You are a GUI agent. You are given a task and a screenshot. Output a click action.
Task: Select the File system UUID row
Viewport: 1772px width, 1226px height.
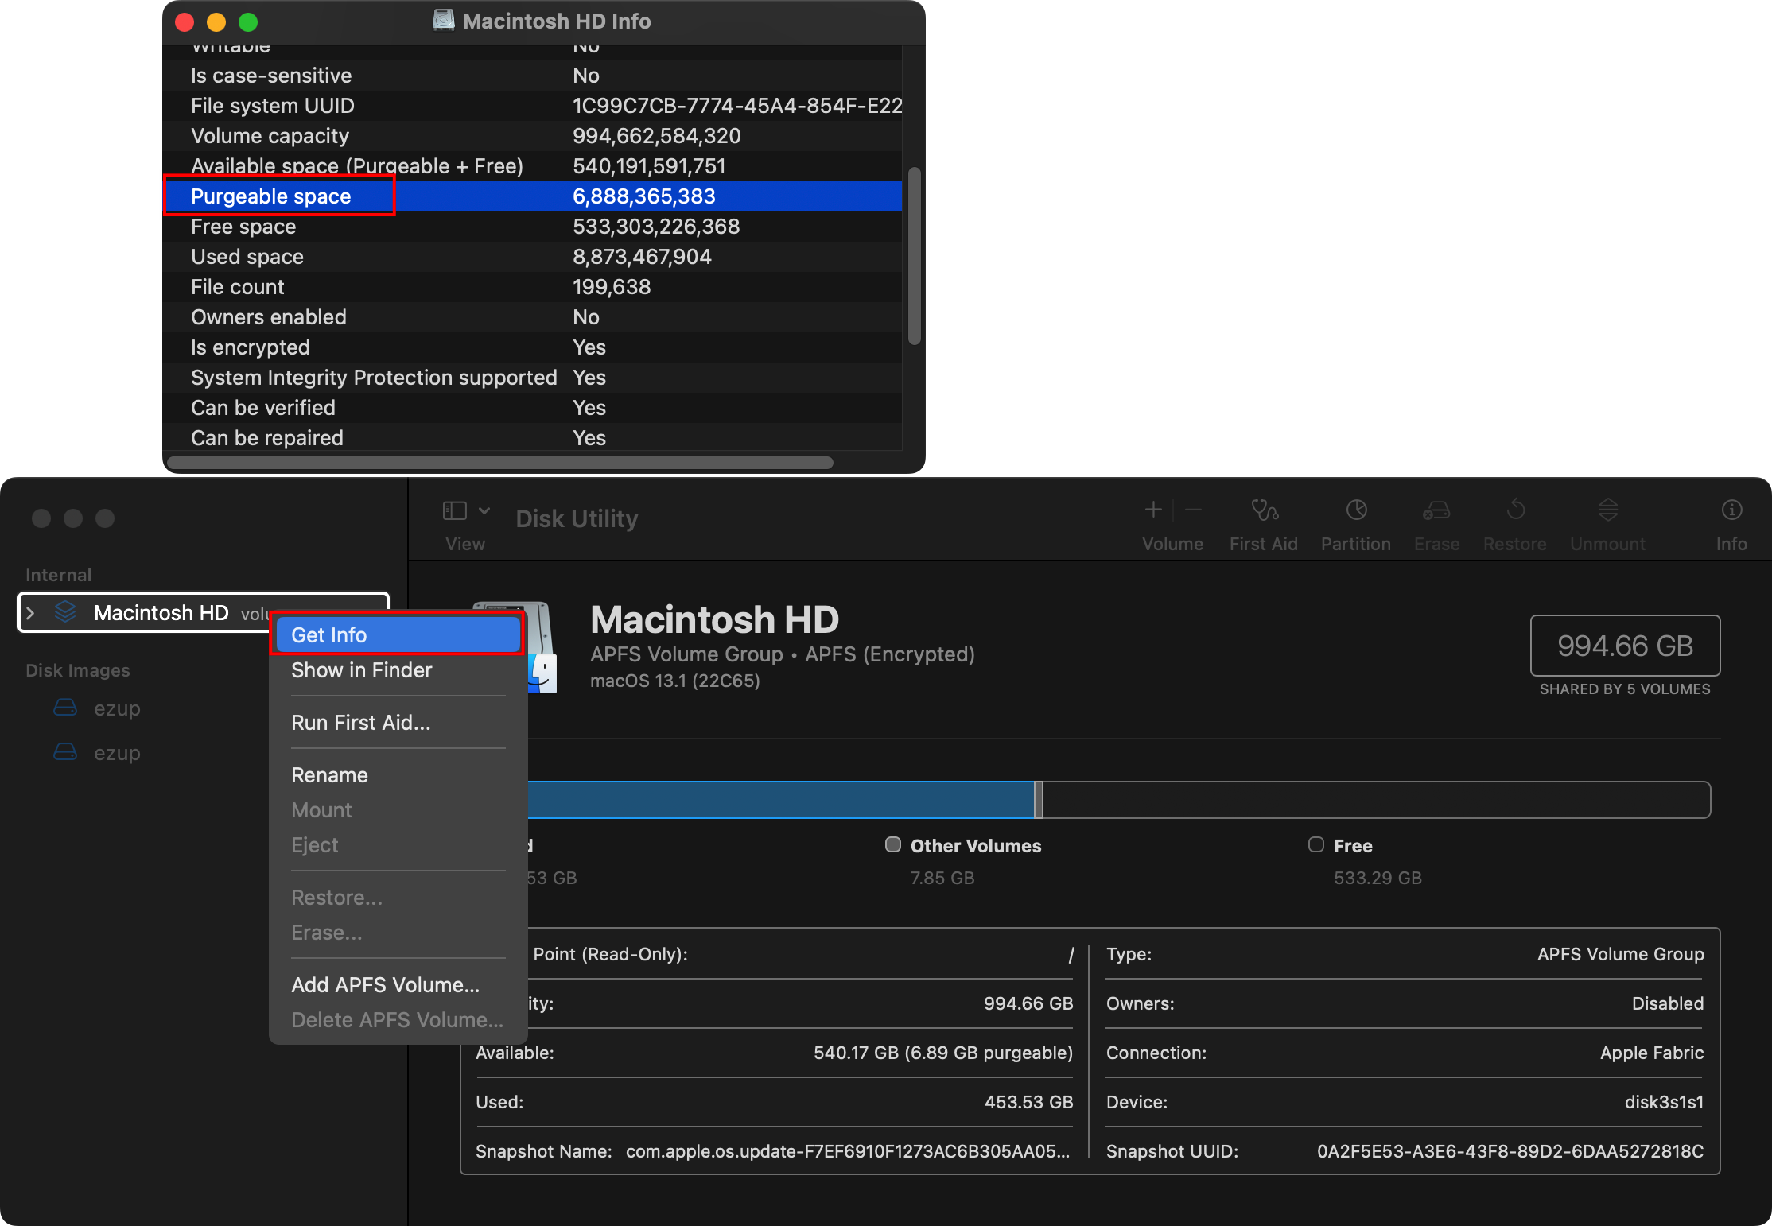tap(532, 106)
